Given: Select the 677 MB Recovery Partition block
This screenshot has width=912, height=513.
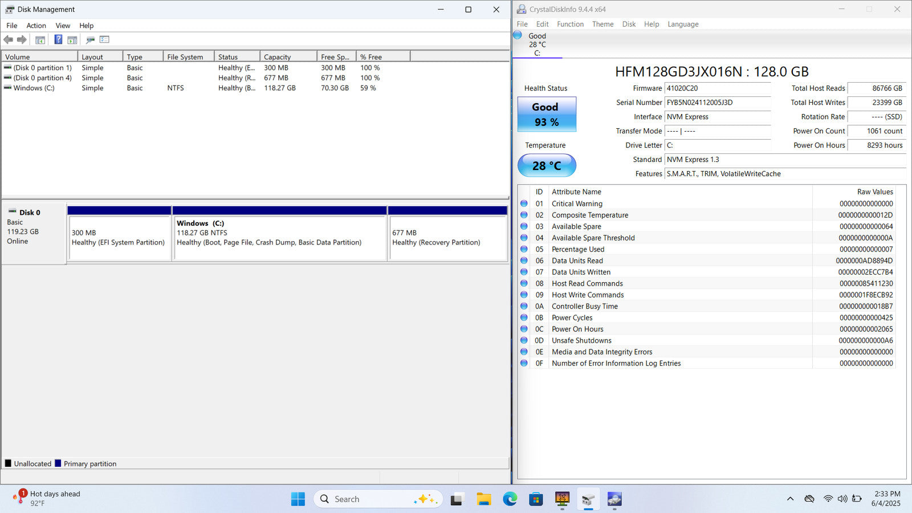Looking at the screenshot, I should click(x=447, y=238).
